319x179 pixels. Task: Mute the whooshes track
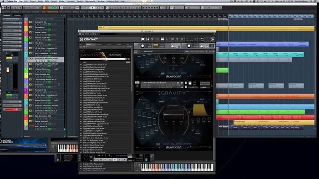[x=30, y=85]
